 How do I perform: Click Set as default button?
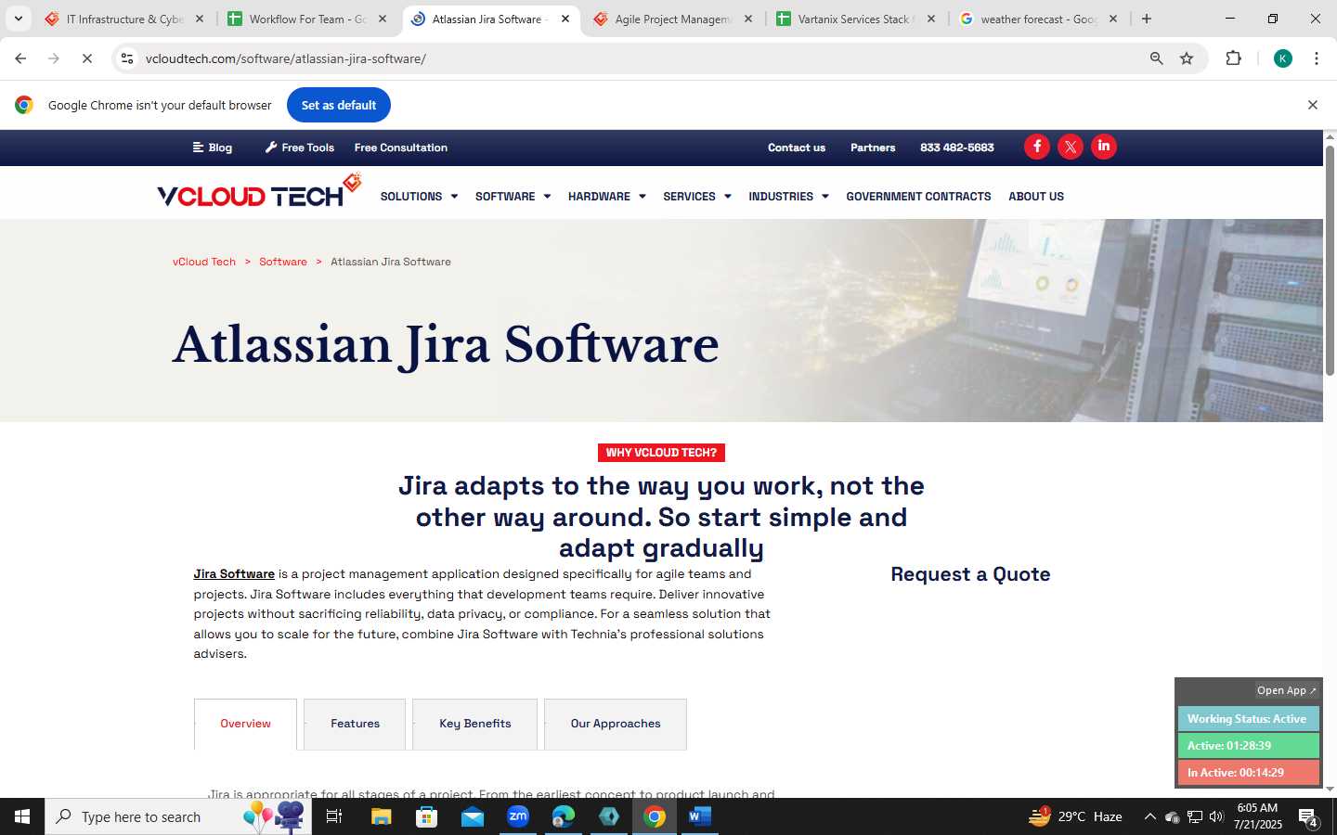[x=339, y=105]
